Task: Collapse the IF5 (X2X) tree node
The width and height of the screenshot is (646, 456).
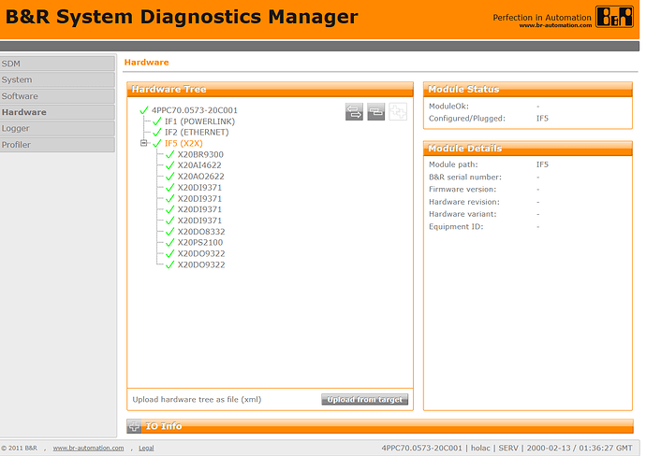Action: point(144,143)
